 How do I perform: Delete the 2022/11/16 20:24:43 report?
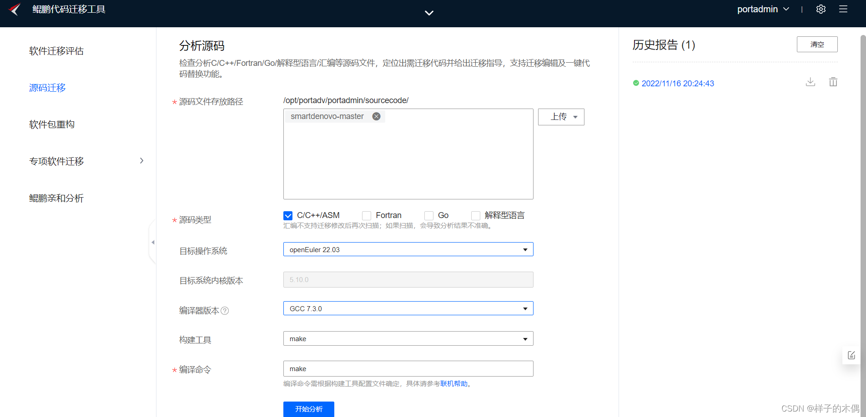pyautogui.click(x=833, y=82)
